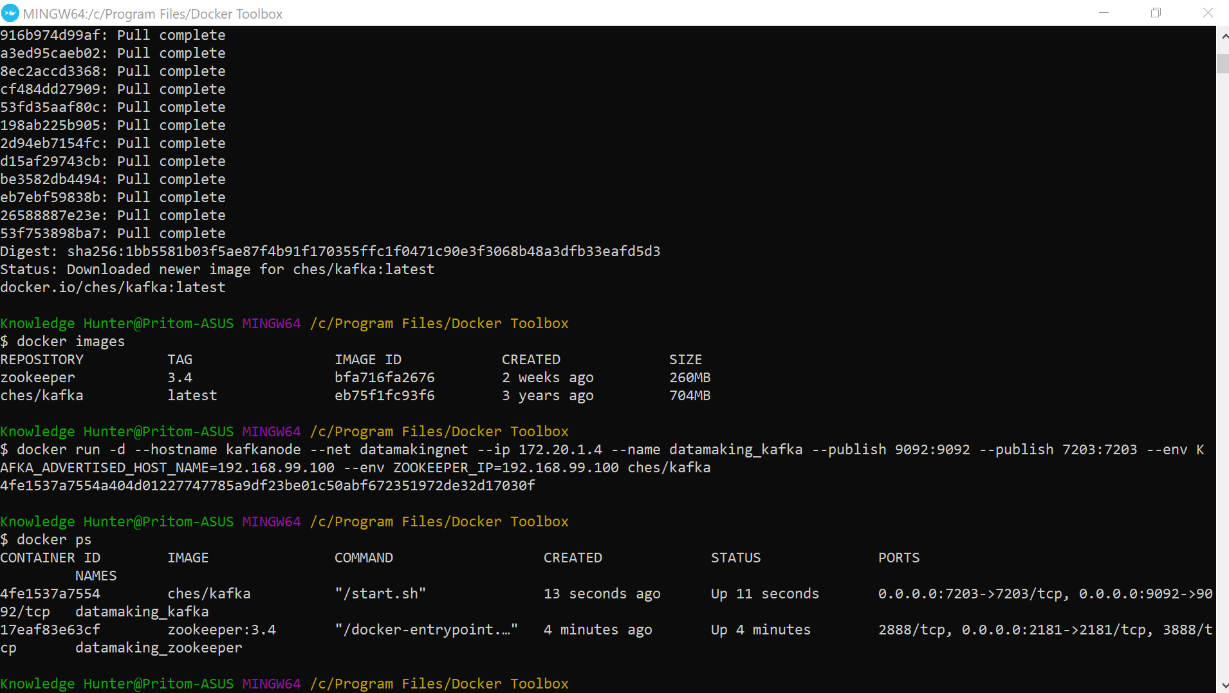Click the Docker whale icon in title bar

click(x=10, y=13)
